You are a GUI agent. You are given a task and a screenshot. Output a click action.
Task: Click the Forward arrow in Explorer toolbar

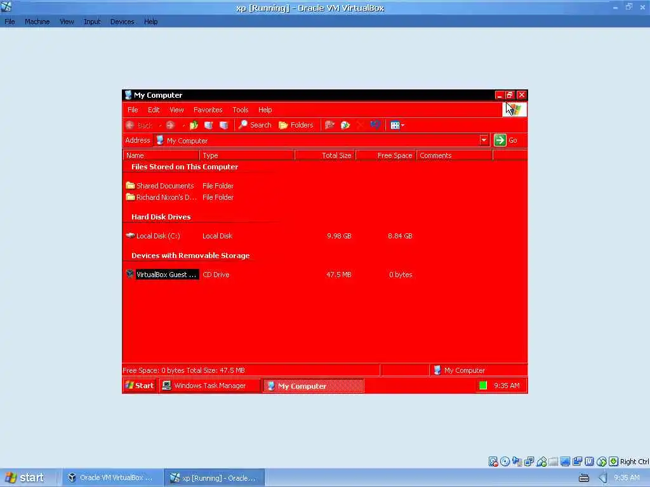(170, 125)
